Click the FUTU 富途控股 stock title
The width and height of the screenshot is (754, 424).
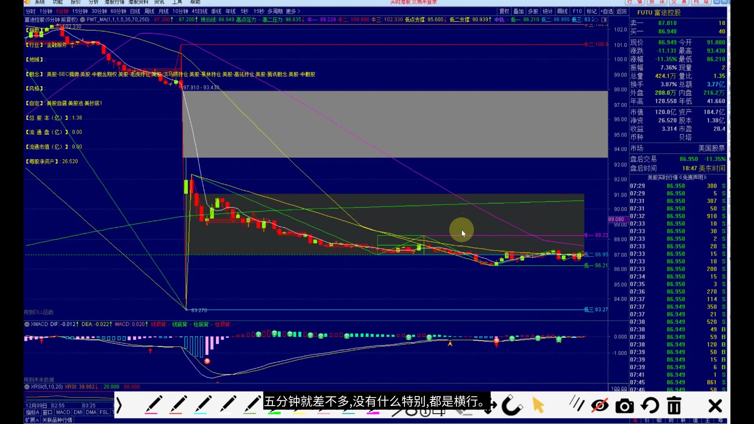pos(659,13)
